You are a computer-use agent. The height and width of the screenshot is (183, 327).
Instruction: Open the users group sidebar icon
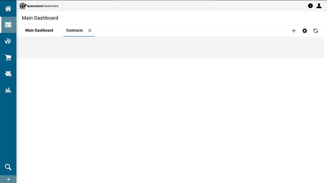click(x=8, y=74)
